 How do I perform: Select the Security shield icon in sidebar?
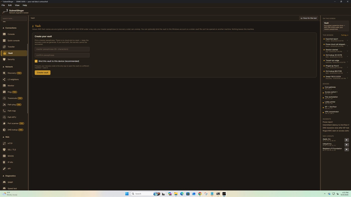(x=4, y=59)
